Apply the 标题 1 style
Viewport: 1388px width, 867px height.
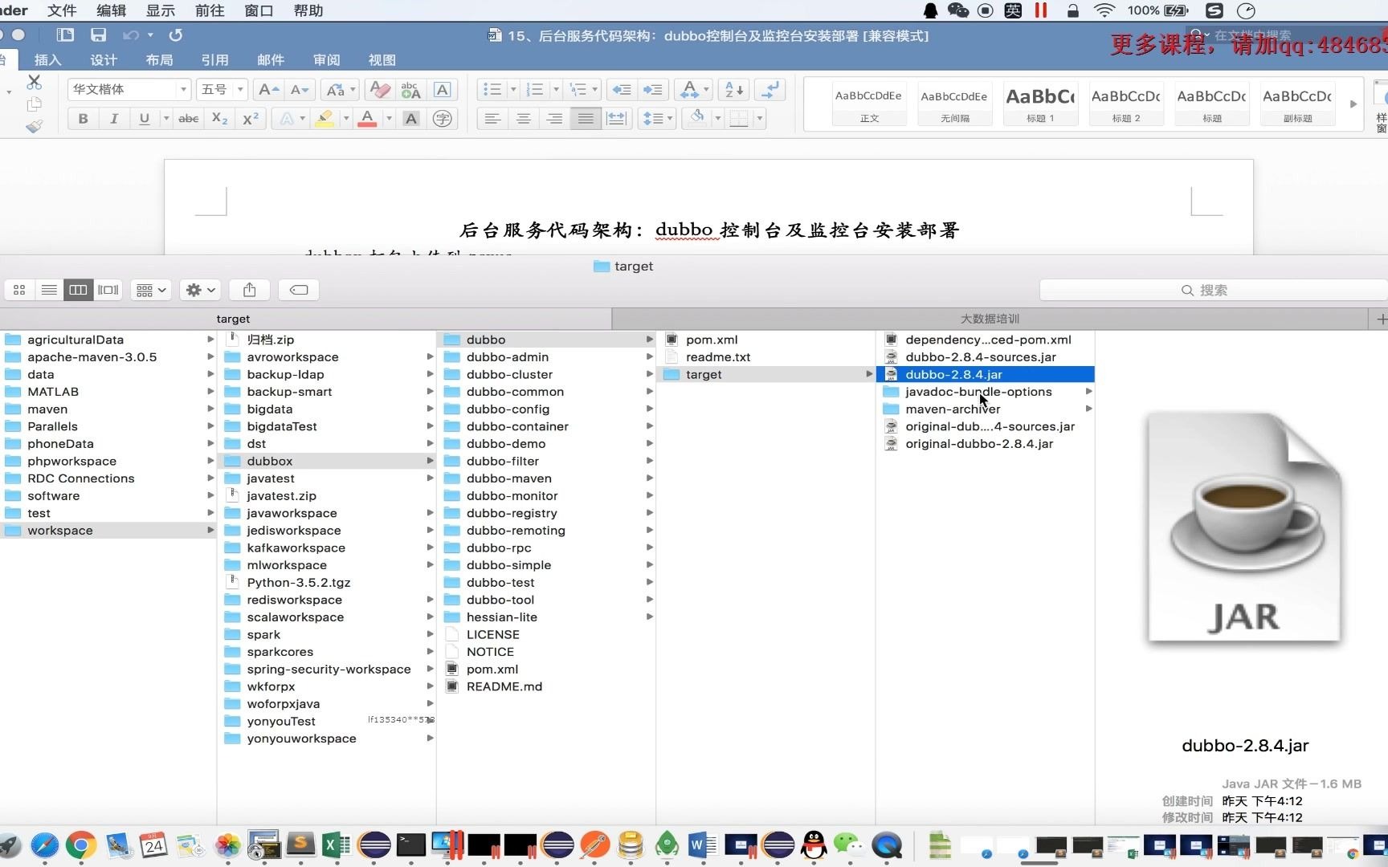point(1040,104)
